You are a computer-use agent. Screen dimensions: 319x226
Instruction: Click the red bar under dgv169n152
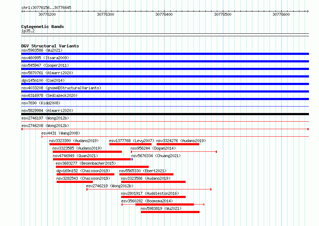(x=85, y=174)
